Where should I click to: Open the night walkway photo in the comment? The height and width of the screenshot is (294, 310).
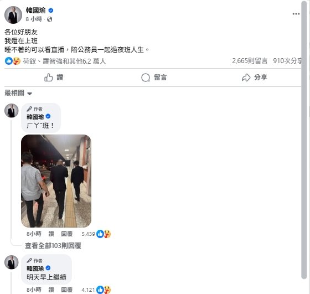point(56,181)
